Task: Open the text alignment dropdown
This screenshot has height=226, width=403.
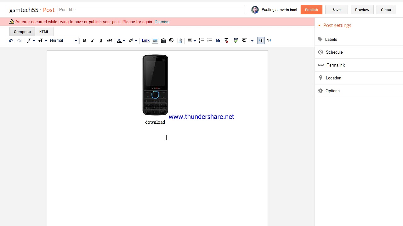Action: point(191,40)
